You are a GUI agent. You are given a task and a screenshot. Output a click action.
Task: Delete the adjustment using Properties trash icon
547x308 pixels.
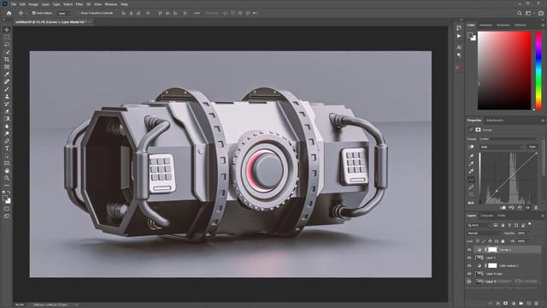click(536, 208)
